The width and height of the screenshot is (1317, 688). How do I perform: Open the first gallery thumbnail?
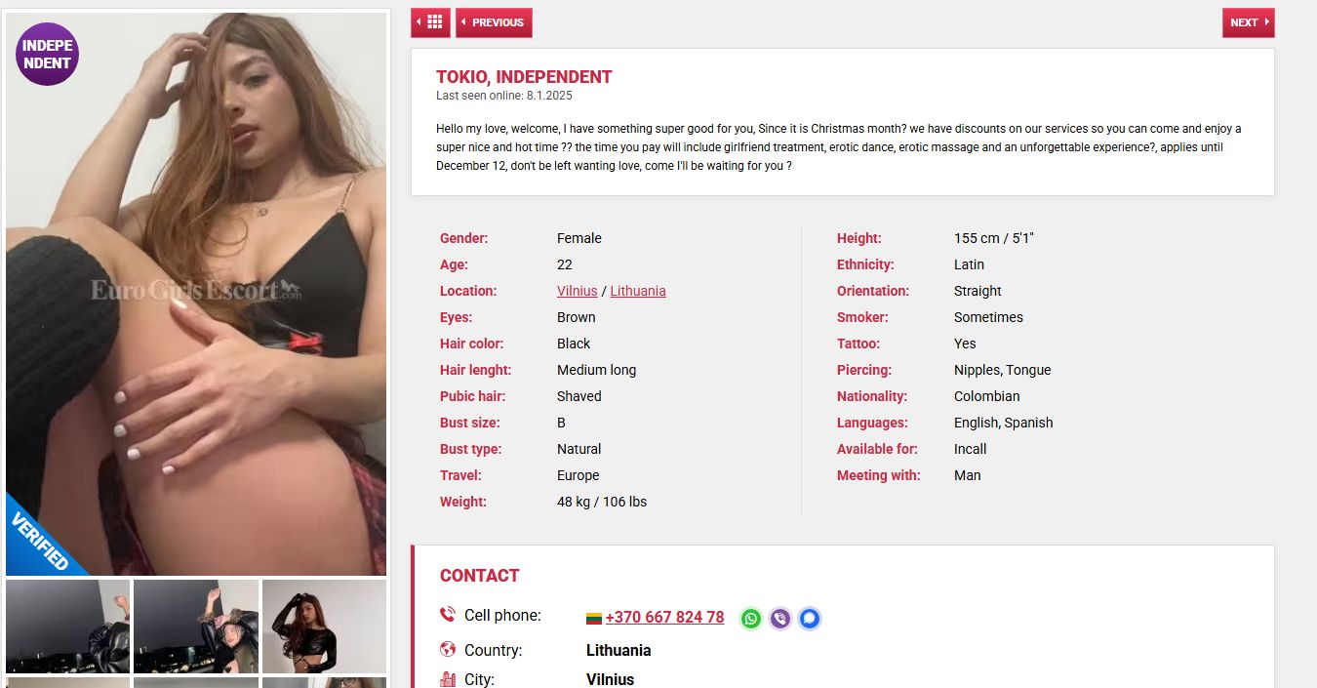[x=67, y=627]
